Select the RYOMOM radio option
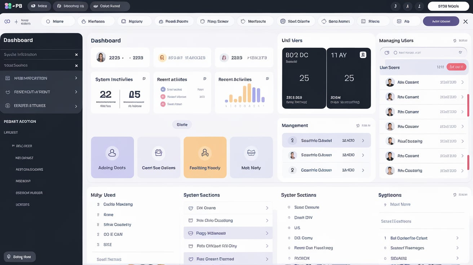This screenshot has height=265, width=473. click(x=289, y=258)
